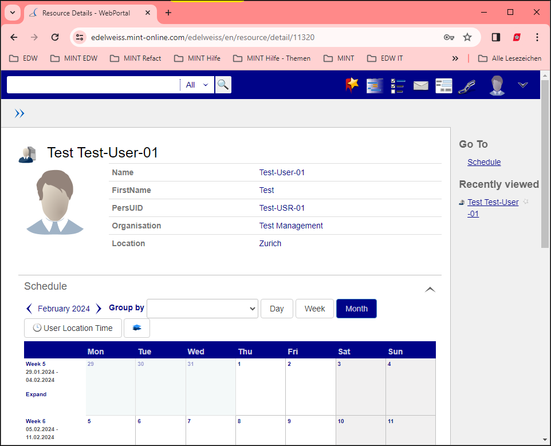Select calendar day 1 cell
Viewport: 551px width, 446px height.
click(x=261, y=386)
